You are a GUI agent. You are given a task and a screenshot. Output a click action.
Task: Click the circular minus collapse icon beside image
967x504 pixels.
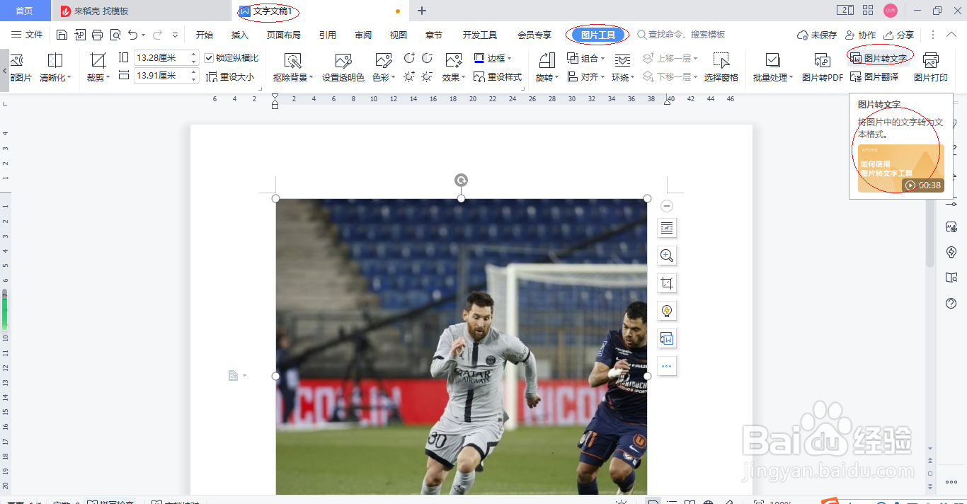click(667, 206)
